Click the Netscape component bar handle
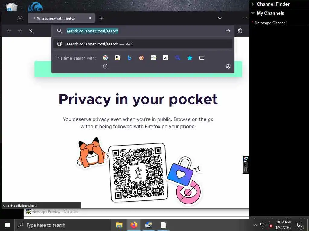This screenshot has width=309, height=231. point(246,165)
